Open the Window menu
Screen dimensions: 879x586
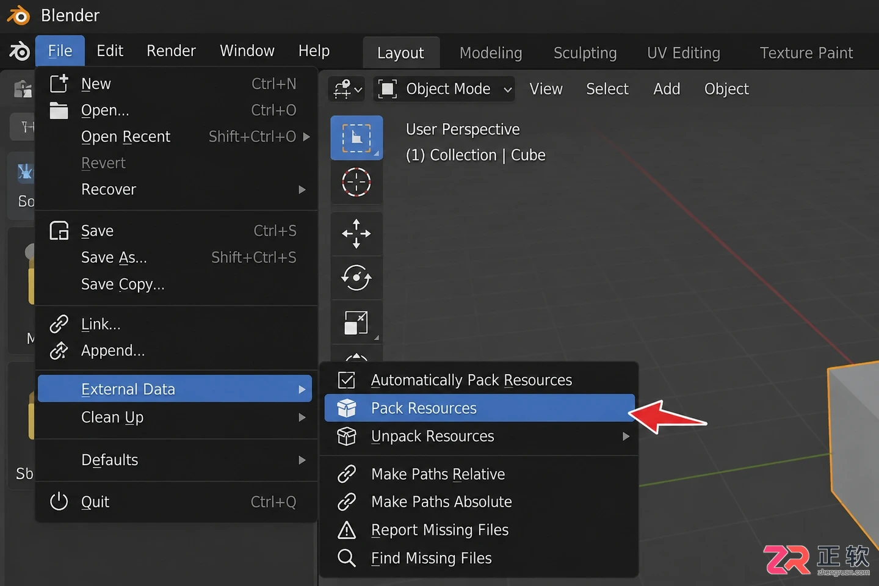coord(247,51)
